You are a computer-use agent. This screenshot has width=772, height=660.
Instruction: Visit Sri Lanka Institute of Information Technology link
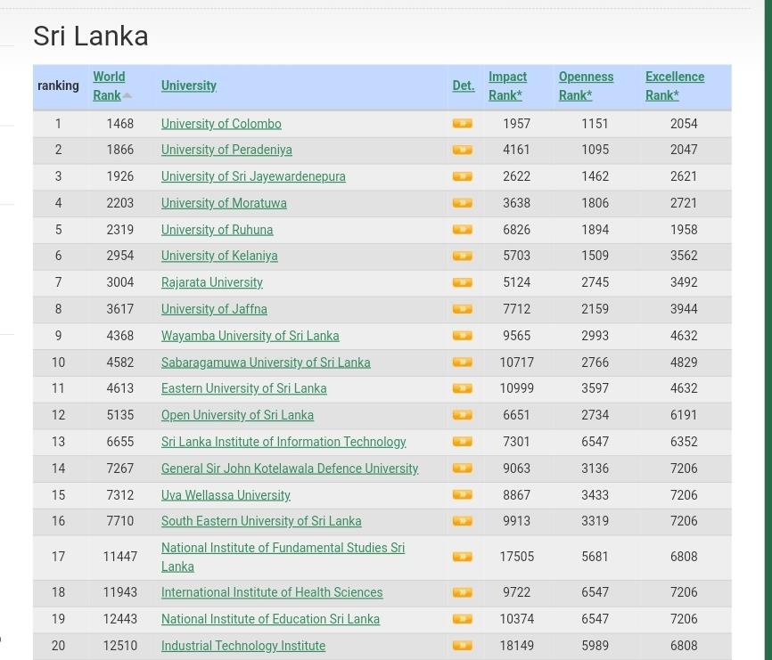283,442
